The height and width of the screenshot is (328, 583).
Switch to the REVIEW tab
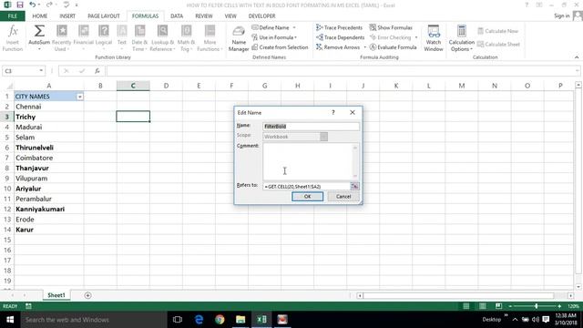[204, 16]
